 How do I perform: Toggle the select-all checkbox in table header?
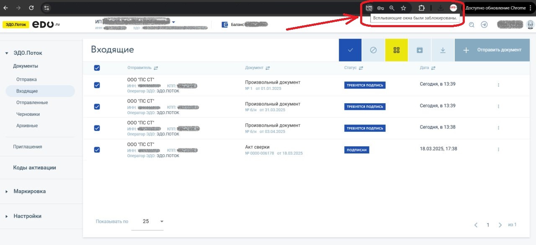point(97,68)
